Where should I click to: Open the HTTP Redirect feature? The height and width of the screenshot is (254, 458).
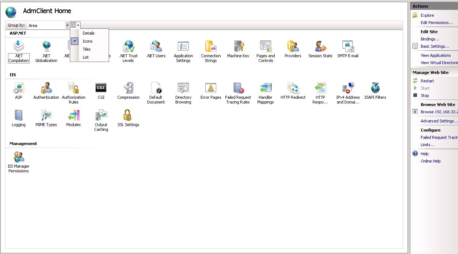point(293,91)
